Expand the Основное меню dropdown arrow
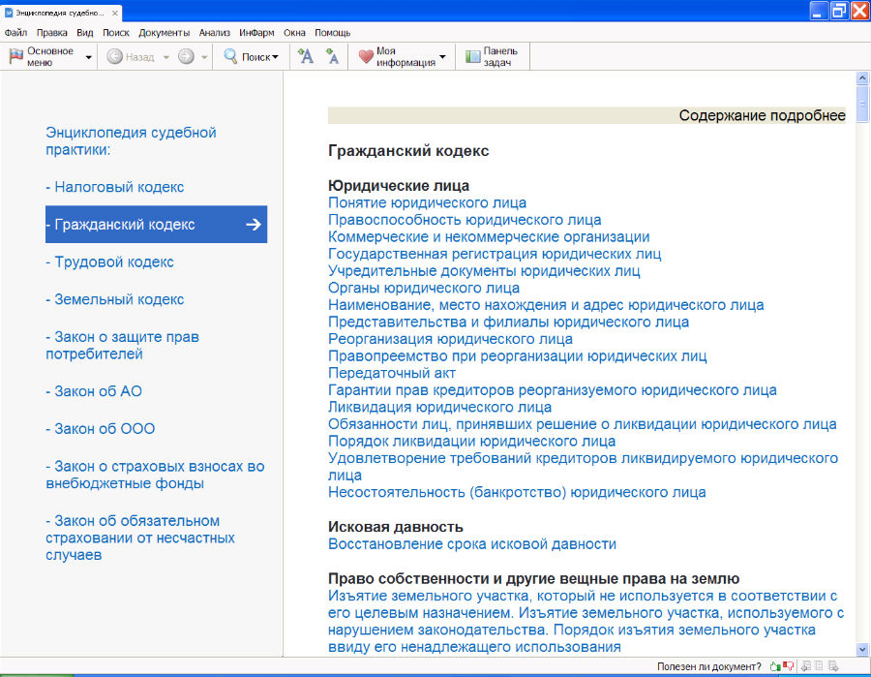Viewport: 871px width, 677px height. pos(89,57)
